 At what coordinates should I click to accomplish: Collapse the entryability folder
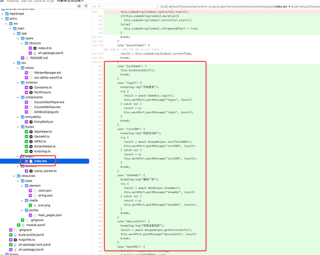[x=18, y=117]
